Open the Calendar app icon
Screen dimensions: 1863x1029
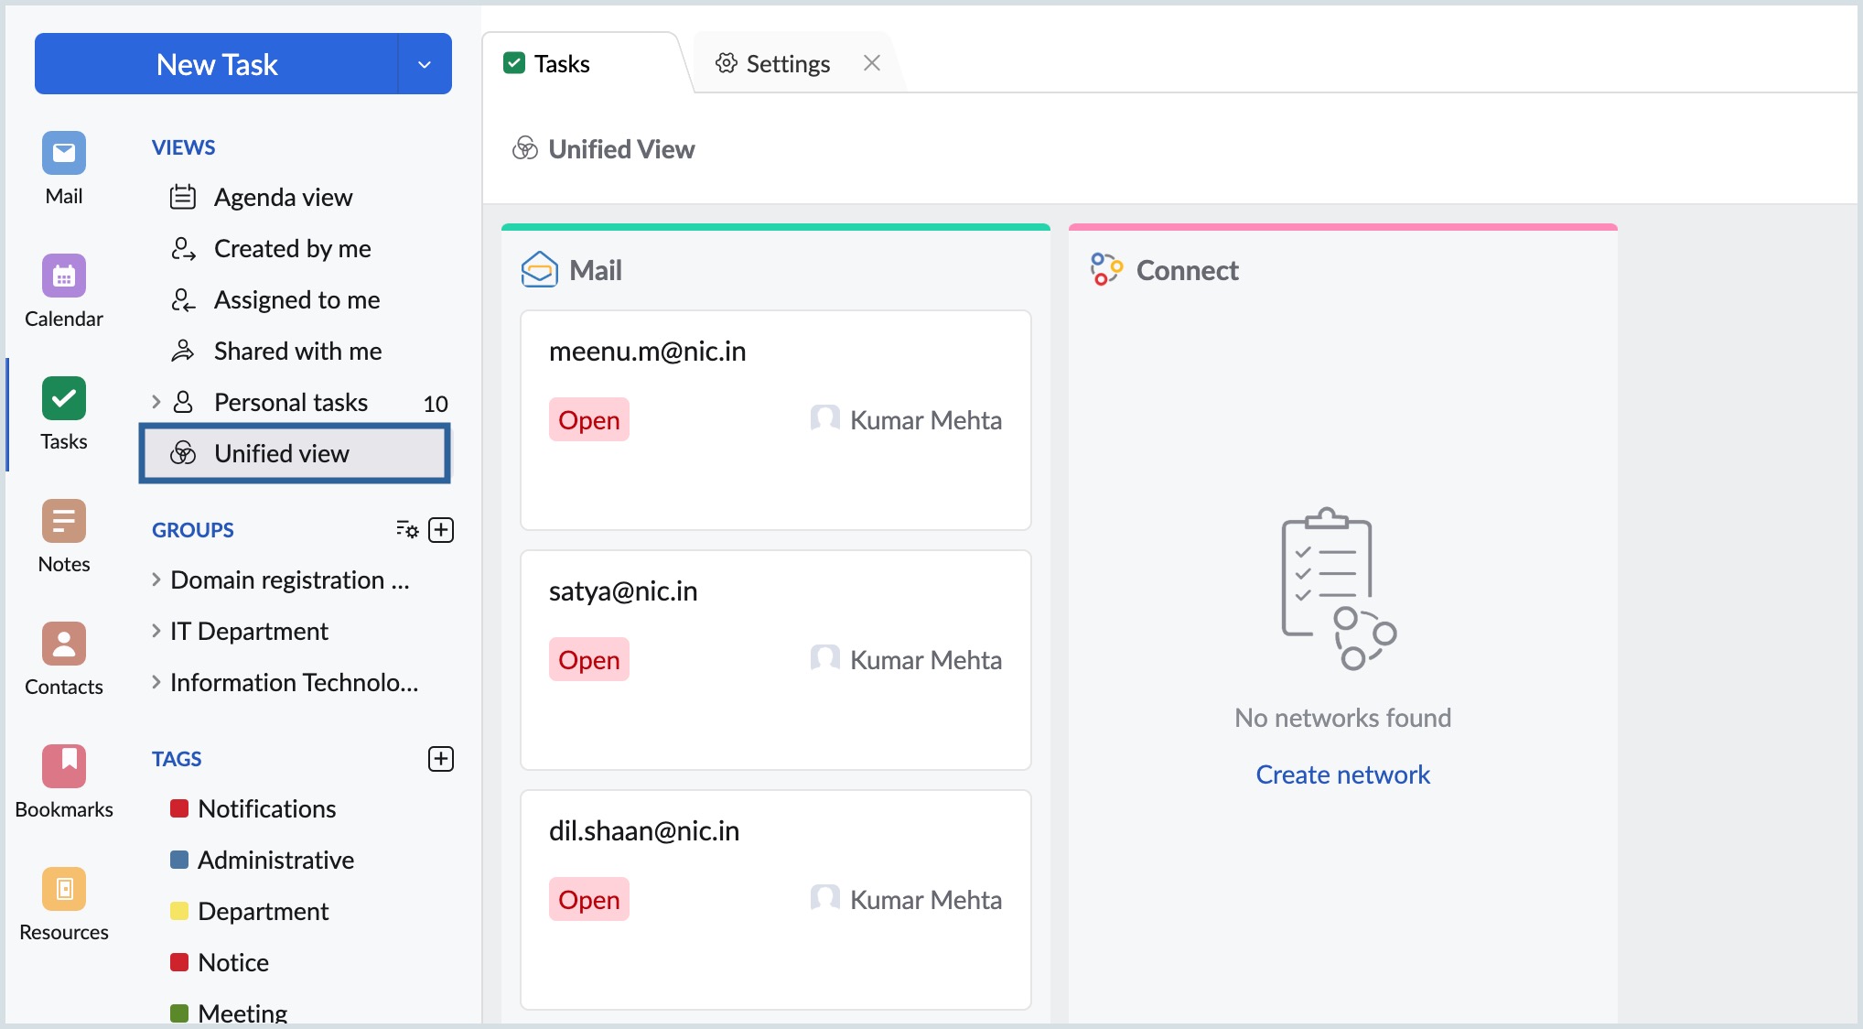[x=64, y=276]
